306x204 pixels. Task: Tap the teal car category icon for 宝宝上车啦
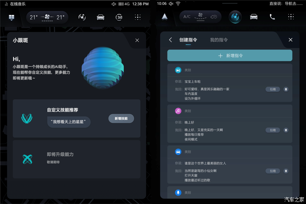178,70
